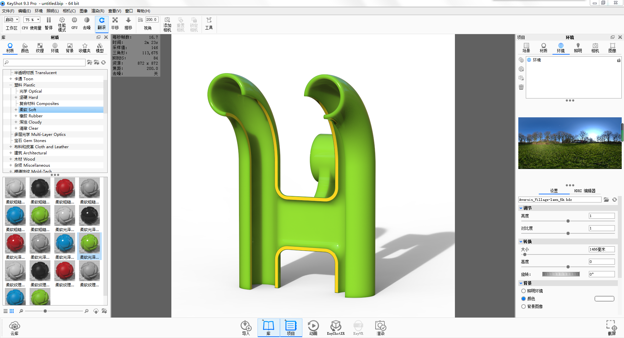Take a Screenshot (截屏) of the view
624x338 pixels.
pyautogui.click(x=612, y=328)
